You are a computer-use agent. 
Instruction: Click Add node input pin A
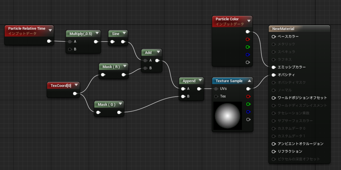pos(145,61)
